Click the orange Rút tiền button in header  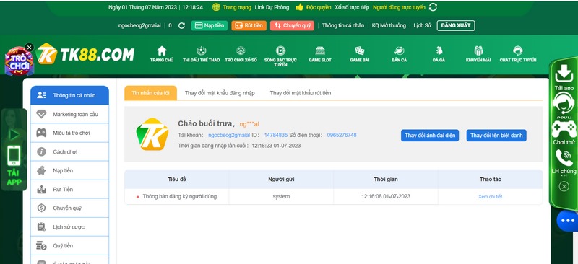(x=249, y=25)
